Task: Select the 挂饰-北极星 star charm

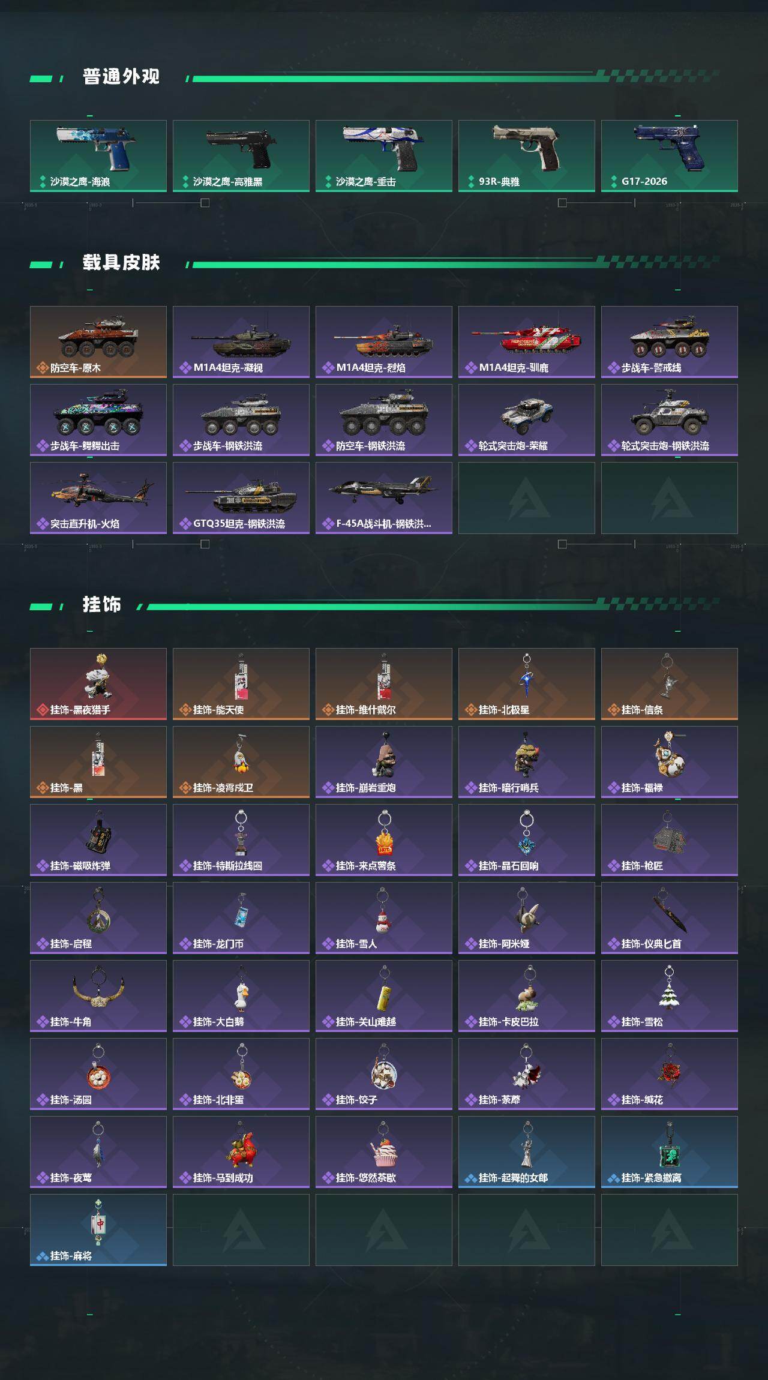Action: 527,684
